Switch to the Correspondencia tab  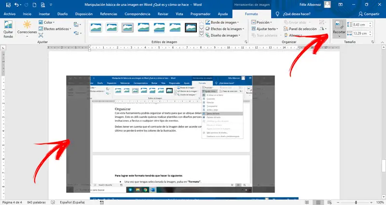(x=138, y=14)
